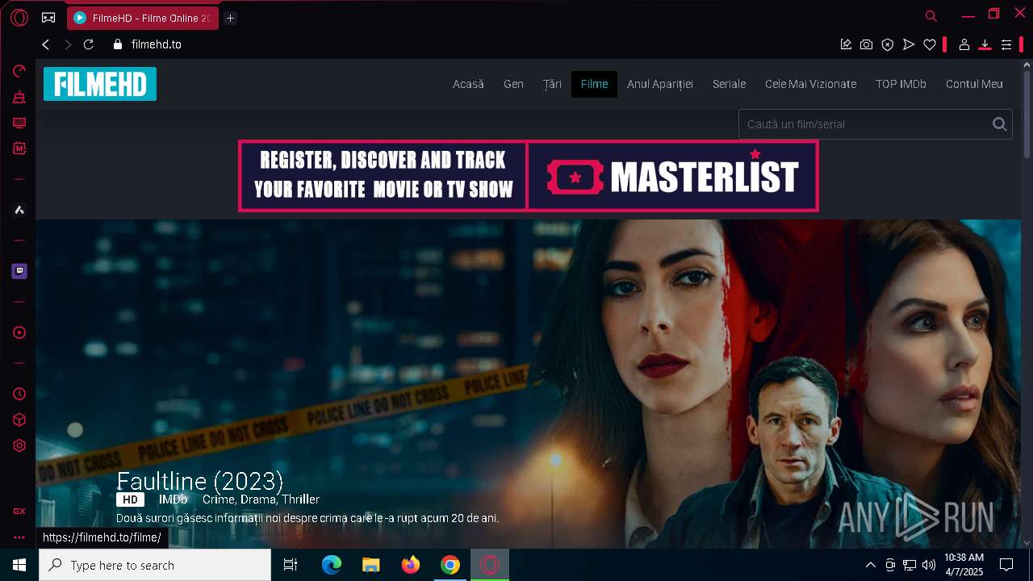Open GX Corner gamepad icon

click(x=48, y=17)
